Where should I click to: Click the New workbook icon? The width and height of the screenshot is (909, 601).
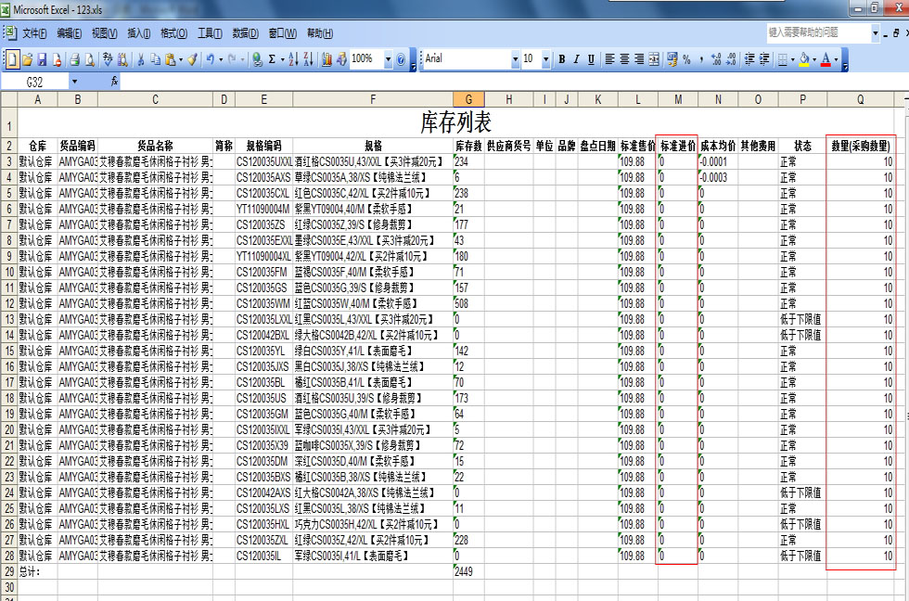12,59
